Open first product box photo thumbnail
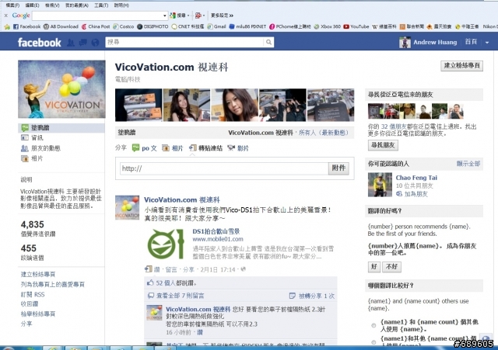This screenshot has height=350, width=498. click(139, 105)
